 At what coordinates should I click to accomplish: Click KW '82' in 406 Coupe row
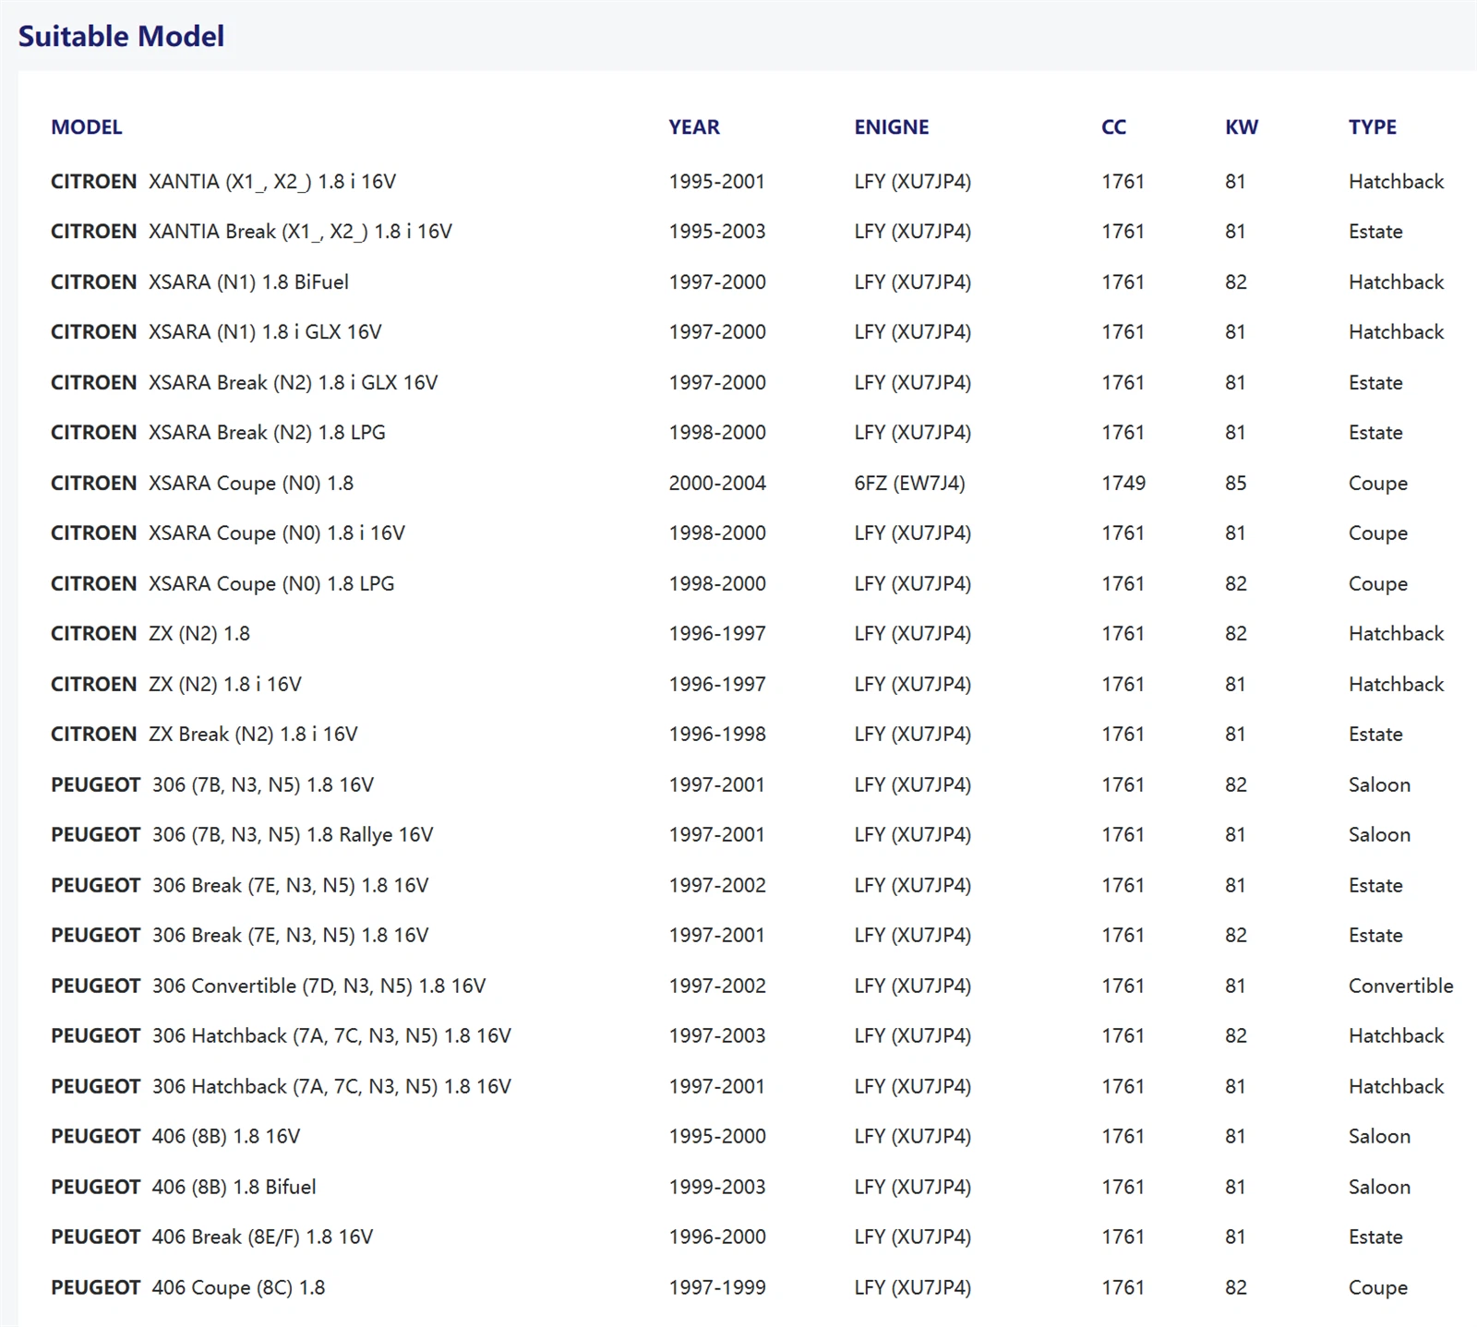tap(1236, 1288)
